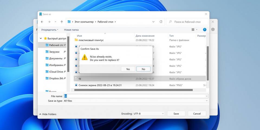
Task: Toggle Hide Folders panel
Action: 48,114
